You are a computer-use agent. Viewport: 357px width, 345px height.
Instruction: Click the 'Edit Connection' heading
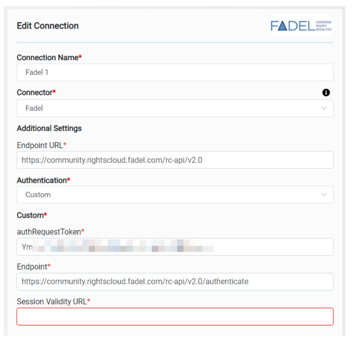(48, 26)
